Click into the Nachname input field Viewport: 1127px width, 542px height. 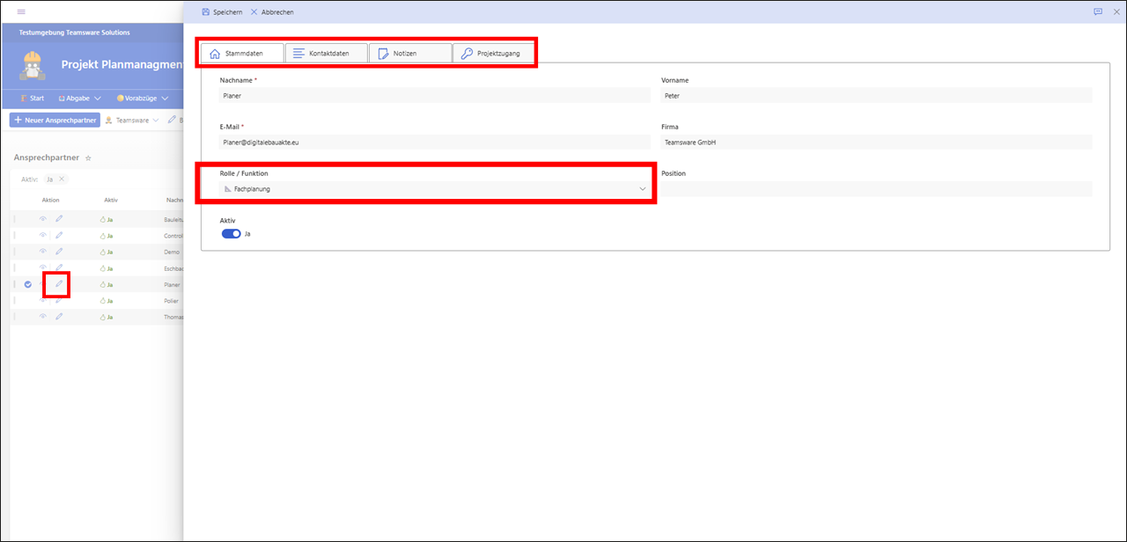pyautogui.click(x=434, y=96)
